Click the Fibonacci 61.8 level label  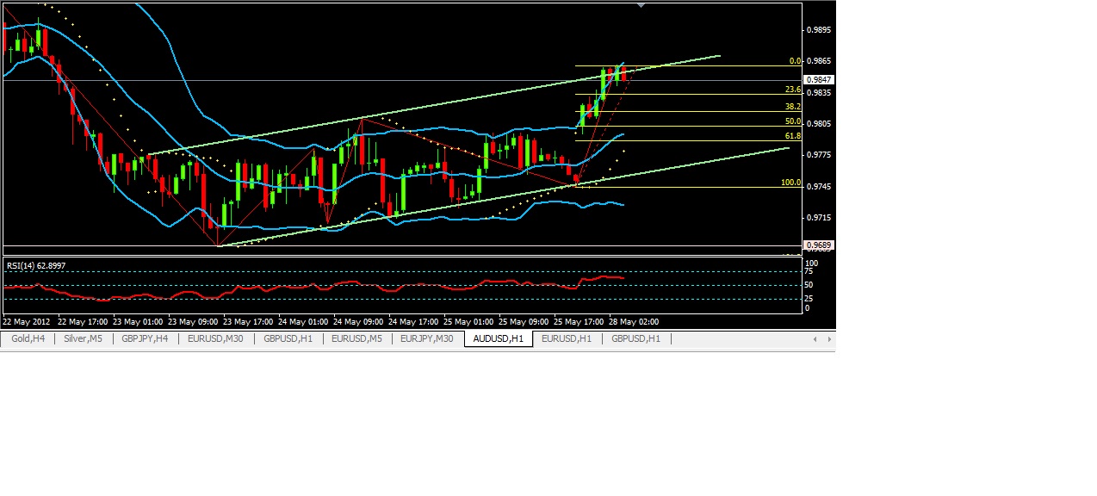[793, 136]
